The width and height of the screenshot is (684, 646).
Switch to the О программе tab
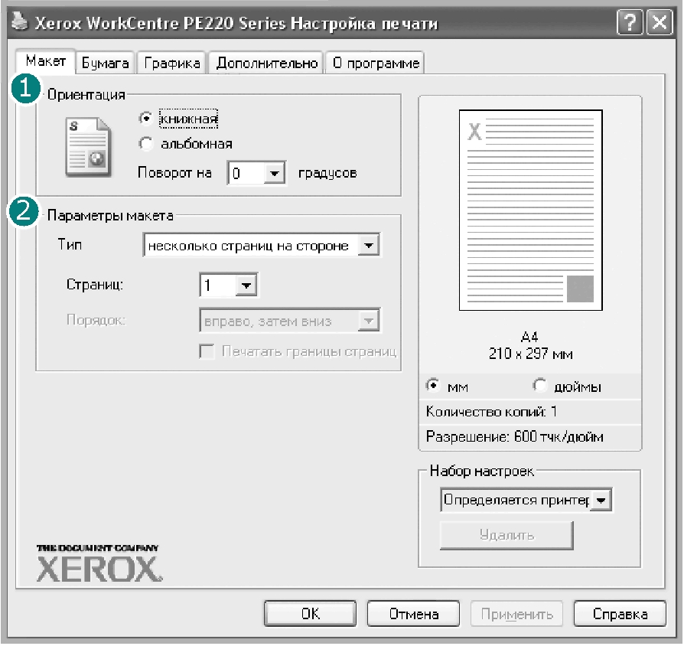[376, 64]
